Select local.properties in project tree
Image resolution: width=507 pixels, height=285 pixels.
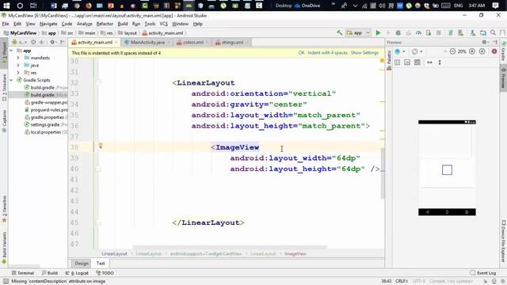[x=46, y=132]
